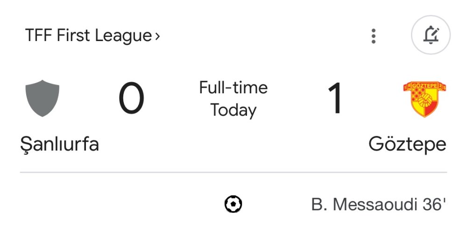Click the Göztepe banner atop the crest

(x=425, y=86)
